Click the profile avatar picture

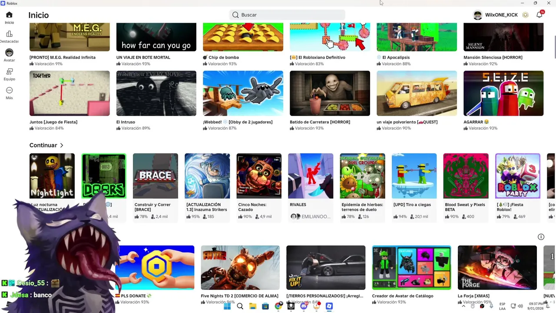pos(478,15)
